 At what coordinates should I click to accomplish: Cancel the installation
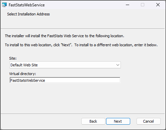pyautogui.click(x=149, y=121)
